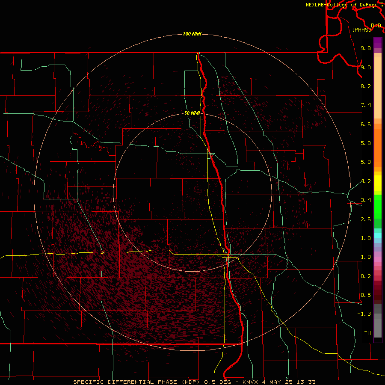The height and width of the screenshot is (385, 385).
Task: Click the -0.5 scale value
Action: [x=364, y=295]
